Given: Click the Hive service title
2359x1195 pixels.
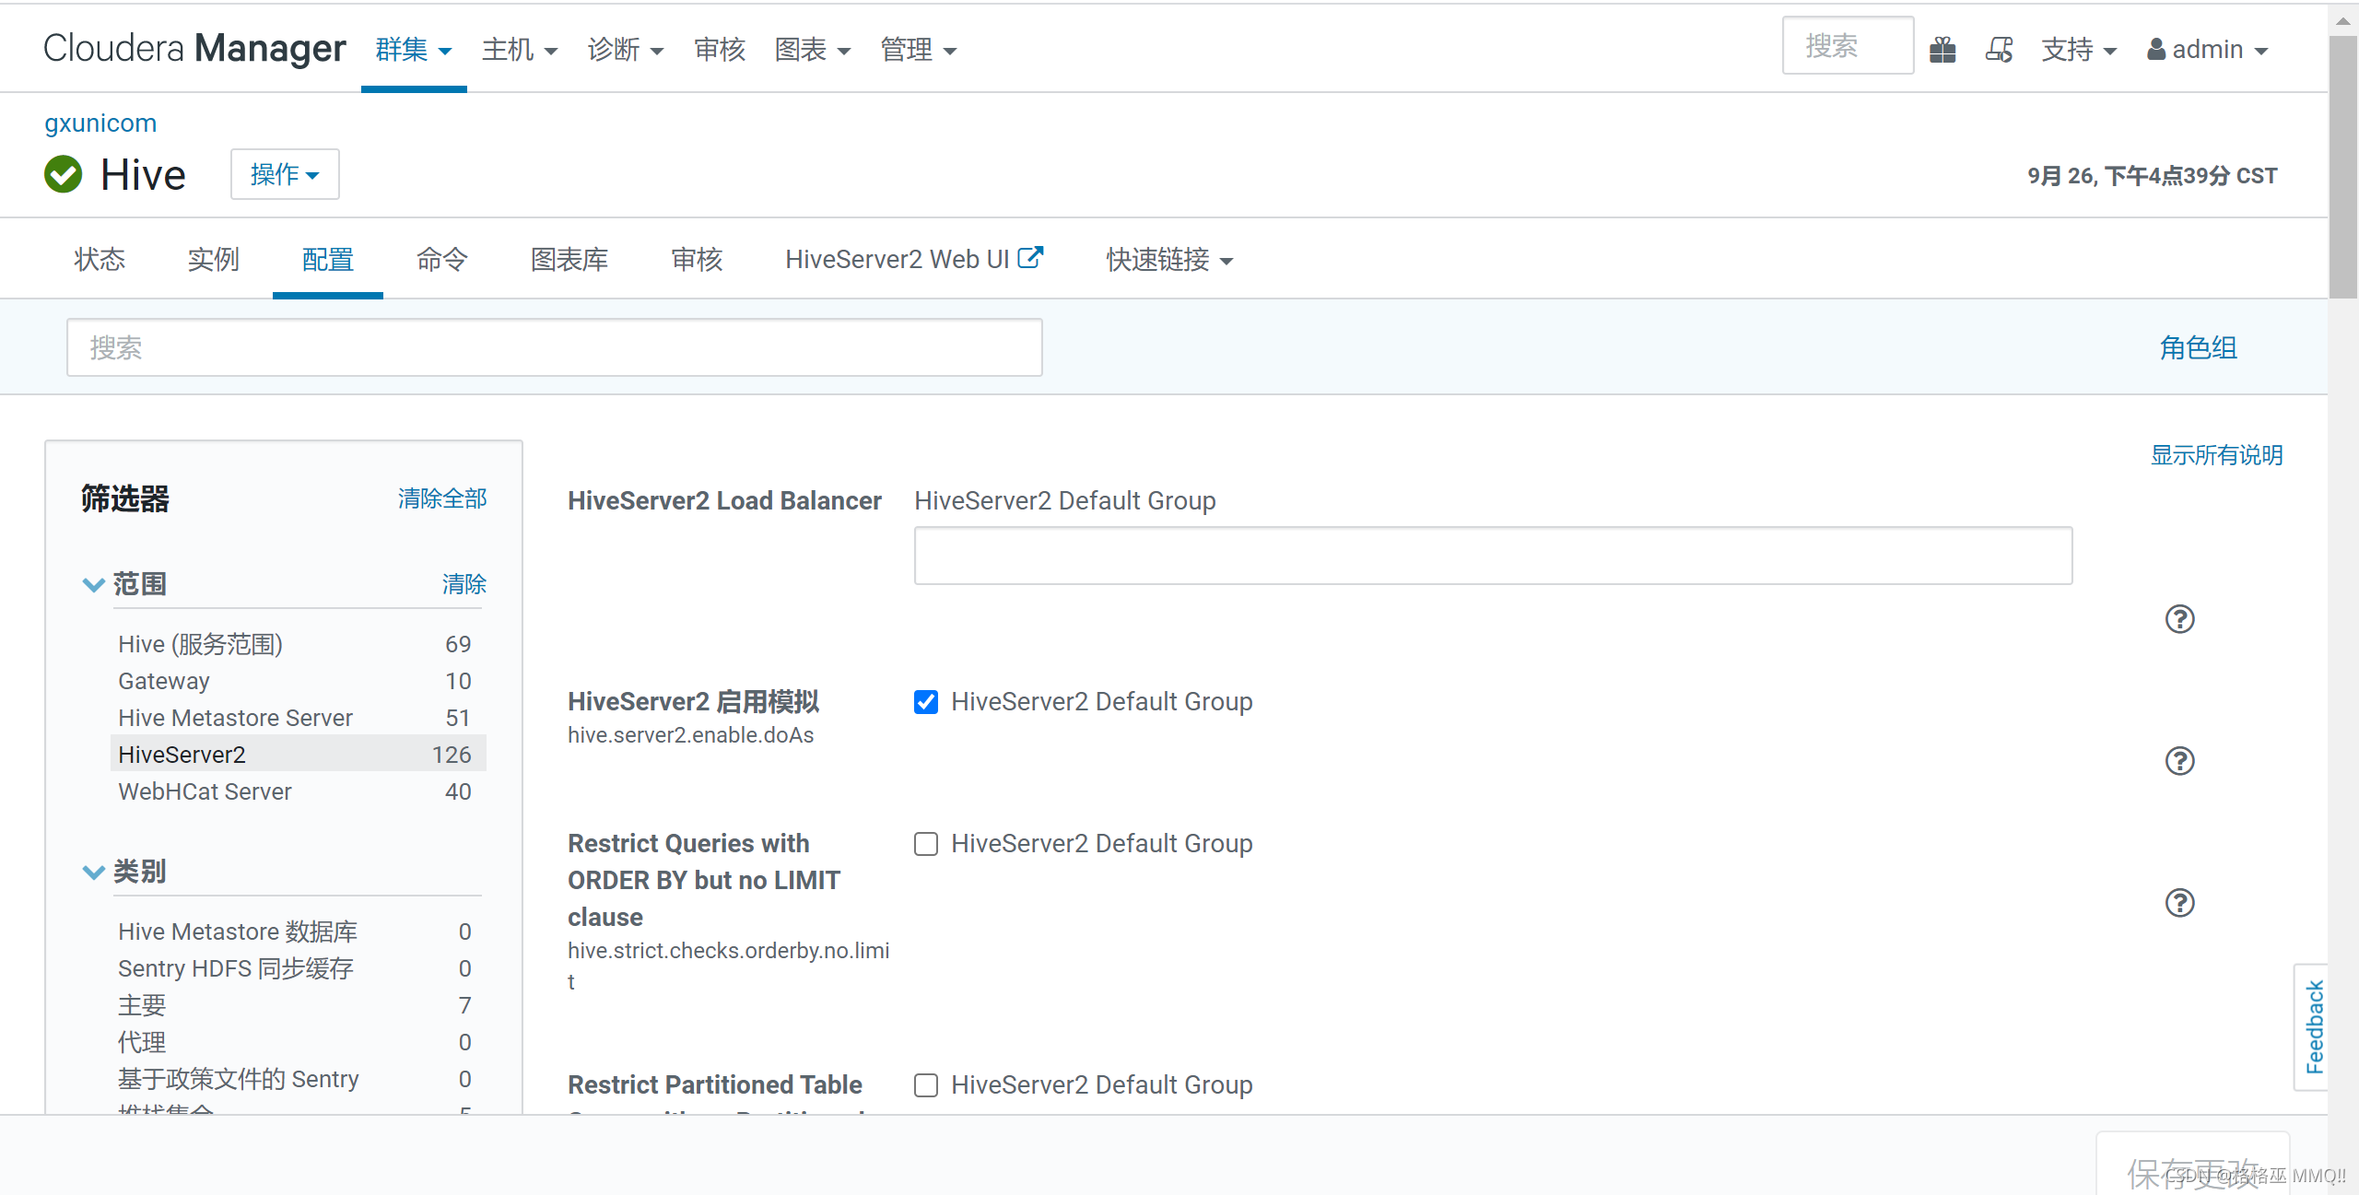Looking at the screenshot, I should click(x=143, y=174).
